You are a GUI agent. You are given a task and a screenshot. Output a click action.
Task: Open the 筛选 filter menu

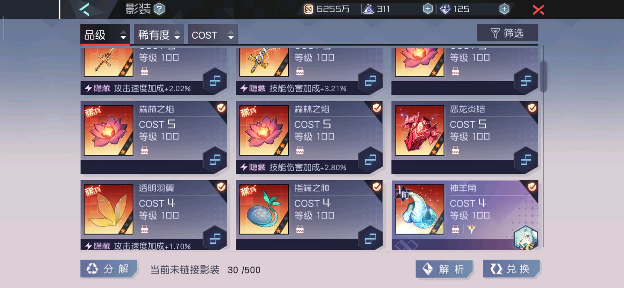(508, 33)
